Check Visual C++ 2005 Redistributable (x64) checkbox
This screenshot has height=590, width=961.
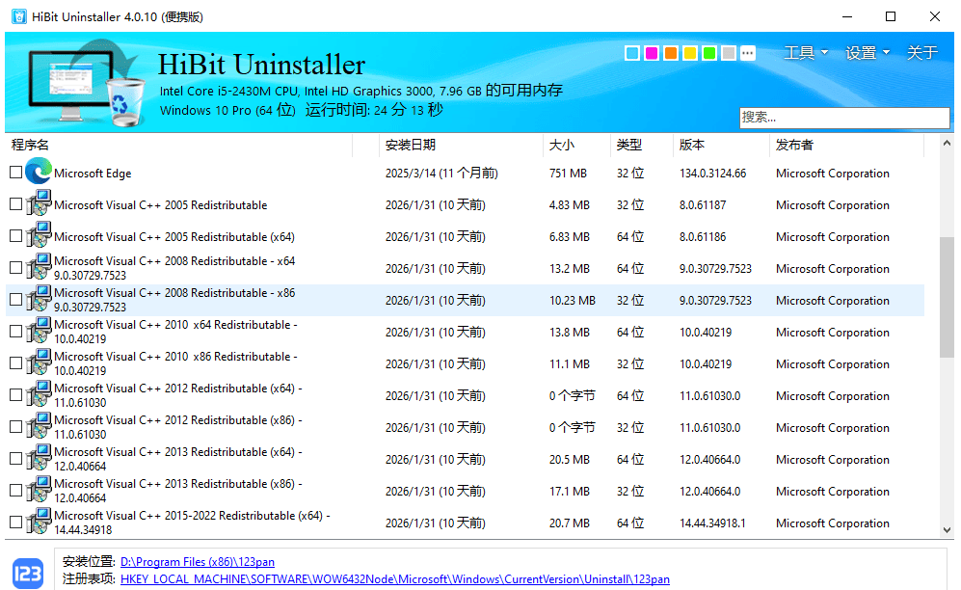16,236
